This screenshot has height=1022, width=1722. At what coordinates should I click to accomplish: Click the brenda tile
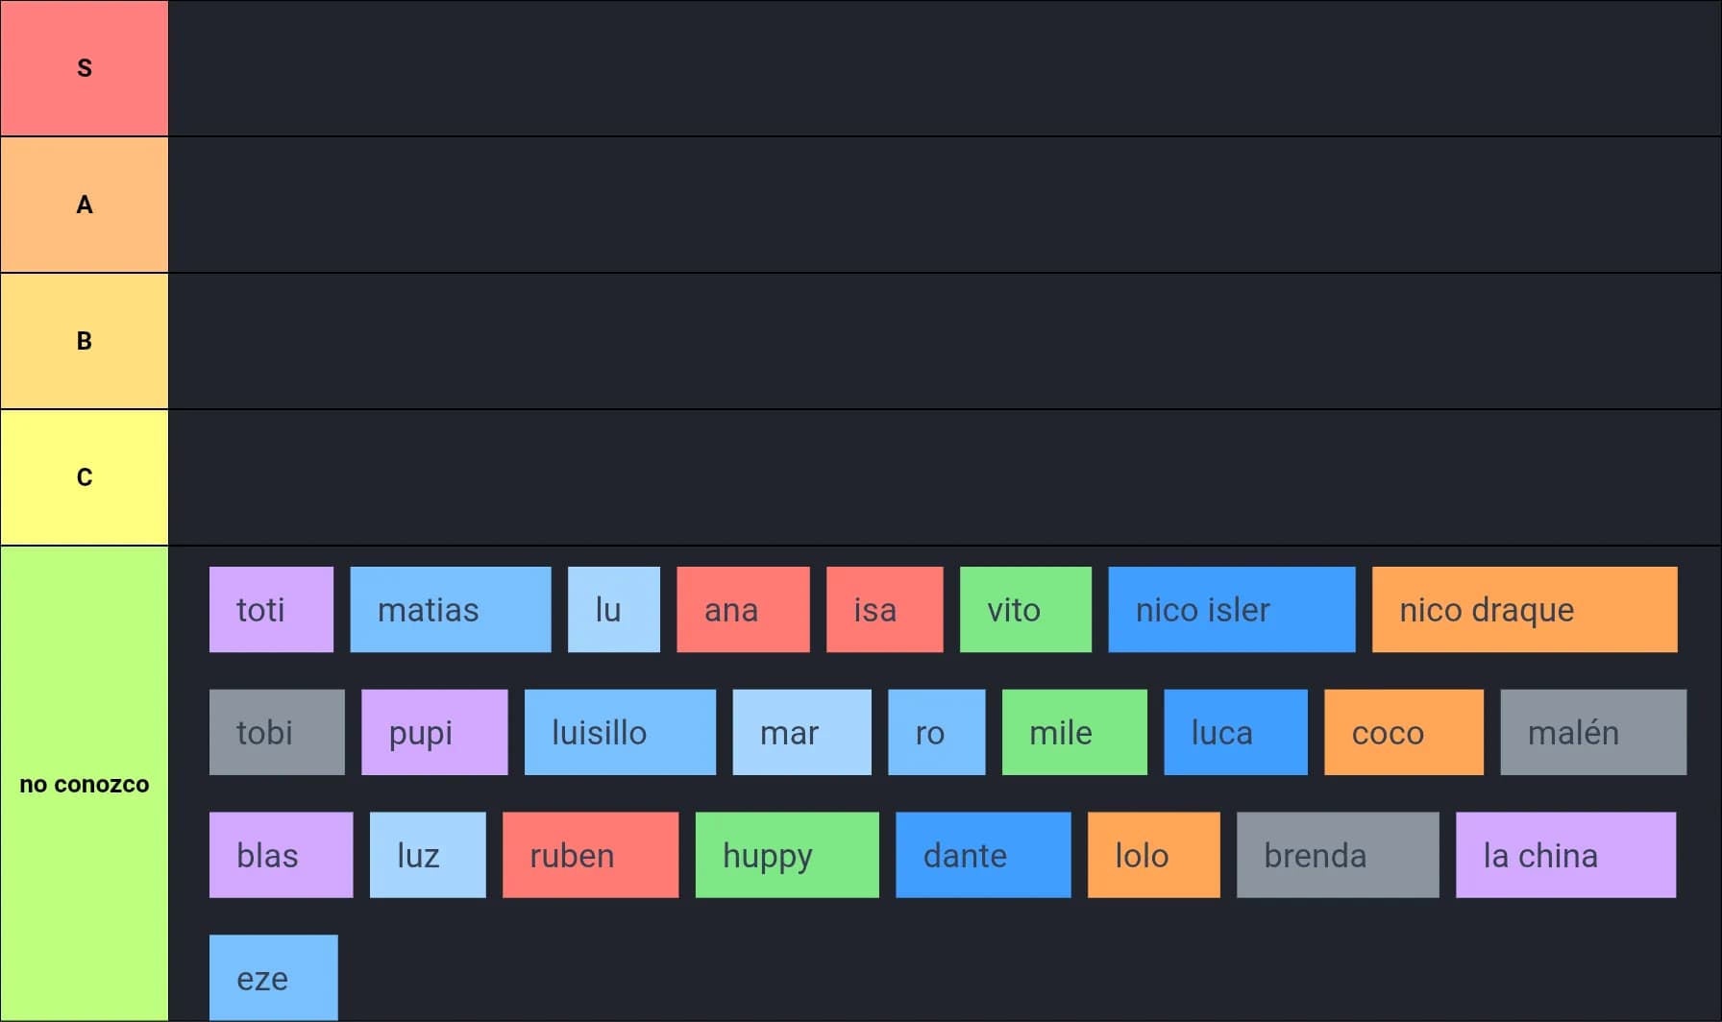point(1338,855)
